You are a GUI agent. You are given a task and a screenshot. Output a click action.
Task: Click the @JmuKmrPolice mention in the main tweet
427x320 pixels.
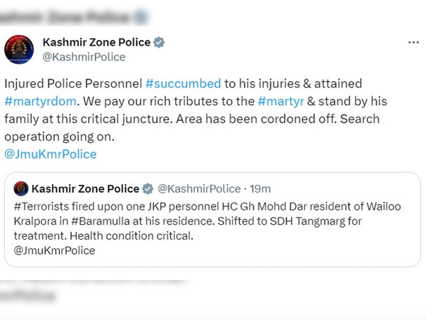[x=50, y=153]
